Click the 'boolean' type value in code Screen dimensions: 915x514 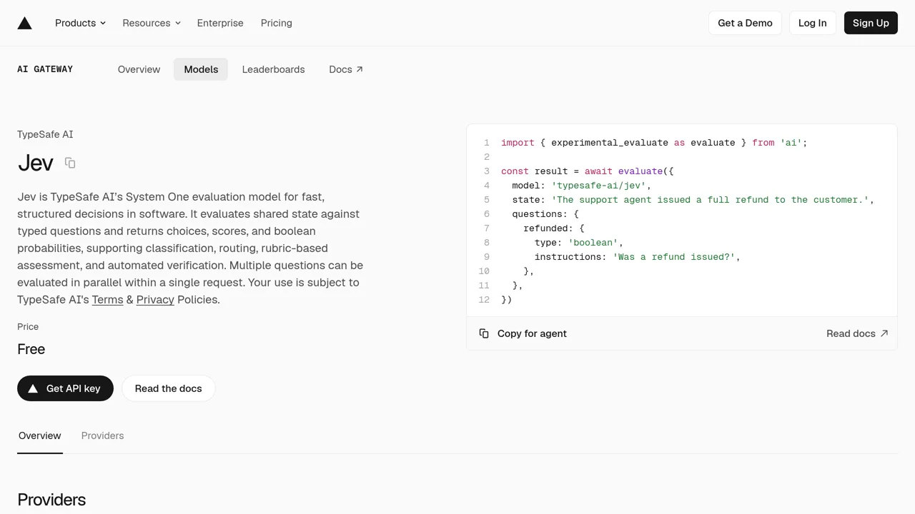(593, 243)
